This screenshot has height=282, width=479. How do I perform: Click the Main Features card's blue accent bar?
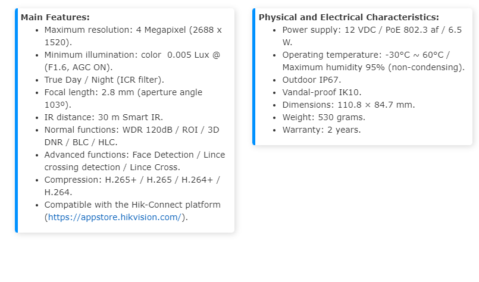(17, 120)
